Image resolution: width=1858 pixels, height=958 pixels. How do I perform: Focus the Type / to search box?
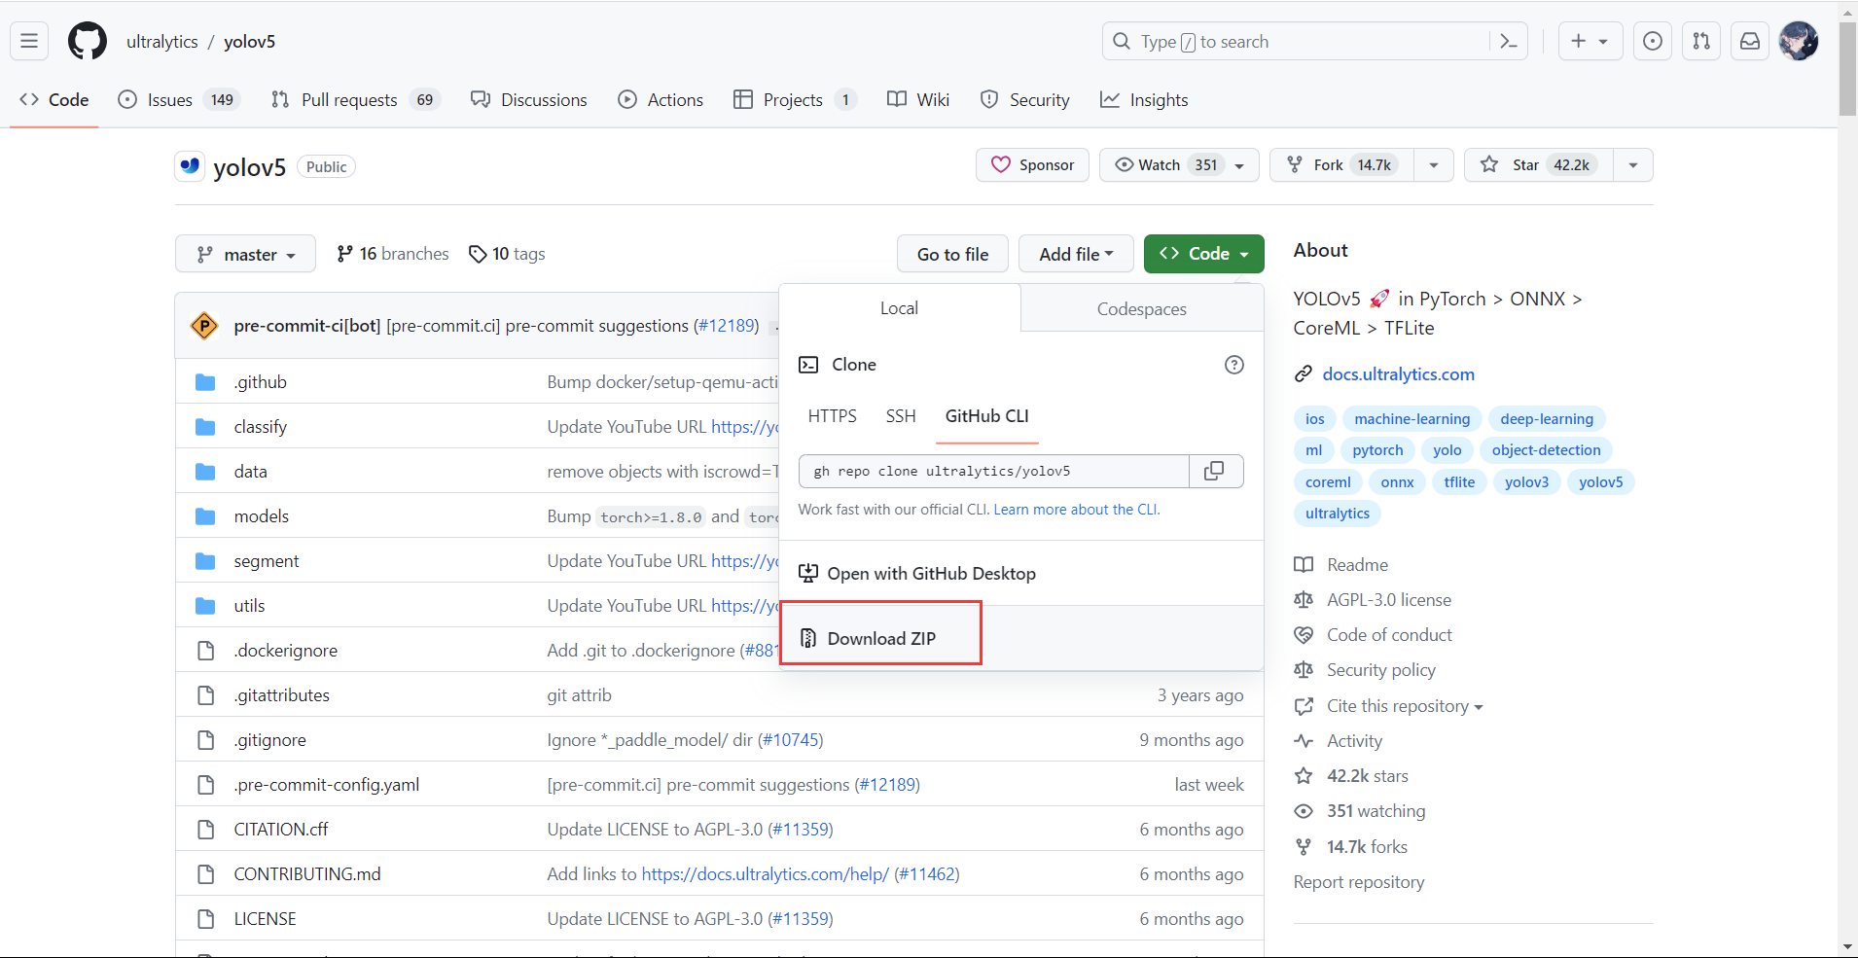1313,41
